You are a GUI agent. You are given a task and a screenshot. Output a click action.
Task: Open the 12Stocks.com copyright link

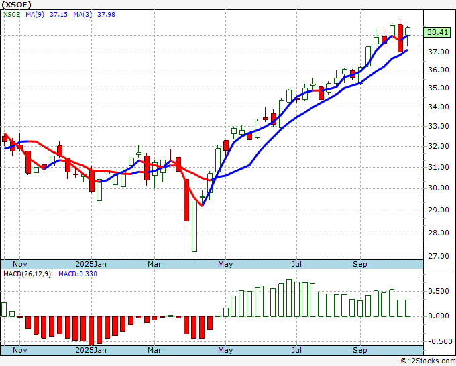(428, 361)
